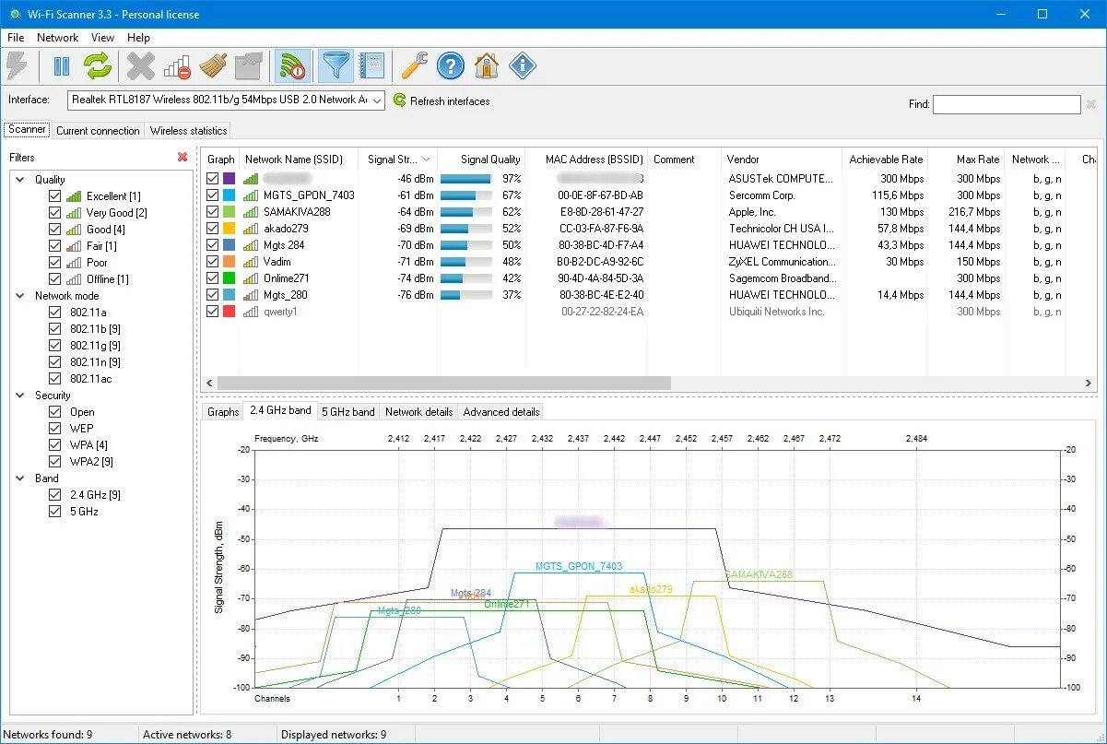Screen dimensions: 1107x744
Task: Uncheck the graph checkbox for Mgts 284
Action: click(213, 245)
